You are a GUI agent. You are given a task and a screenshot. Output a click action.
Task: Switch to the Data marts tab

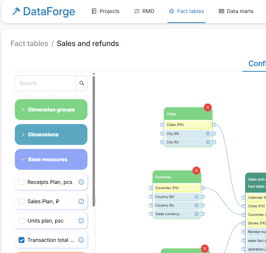tap(236, 11)
